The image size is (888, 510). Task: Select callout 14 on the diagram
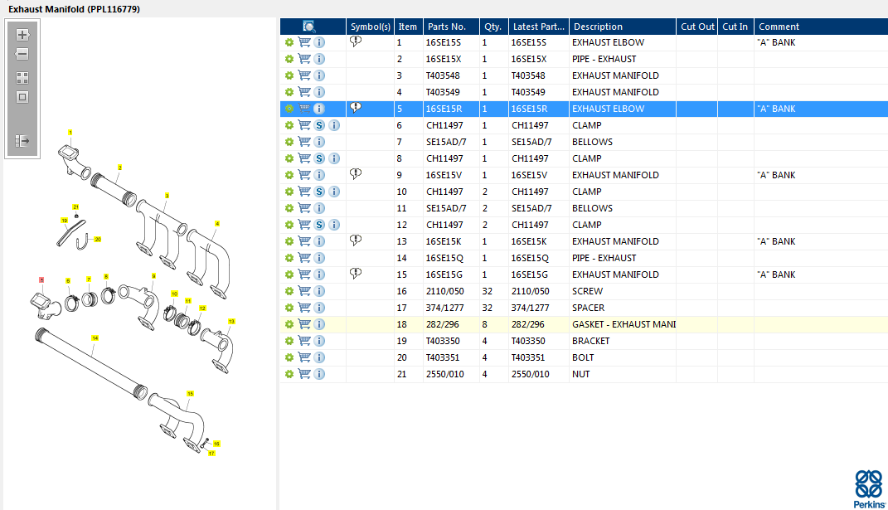(95, 338)
